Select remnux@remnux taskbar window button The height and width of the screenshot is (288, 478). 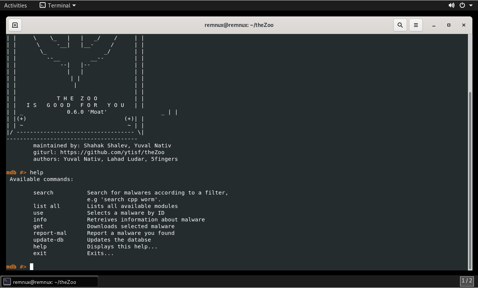click(49, 282)
